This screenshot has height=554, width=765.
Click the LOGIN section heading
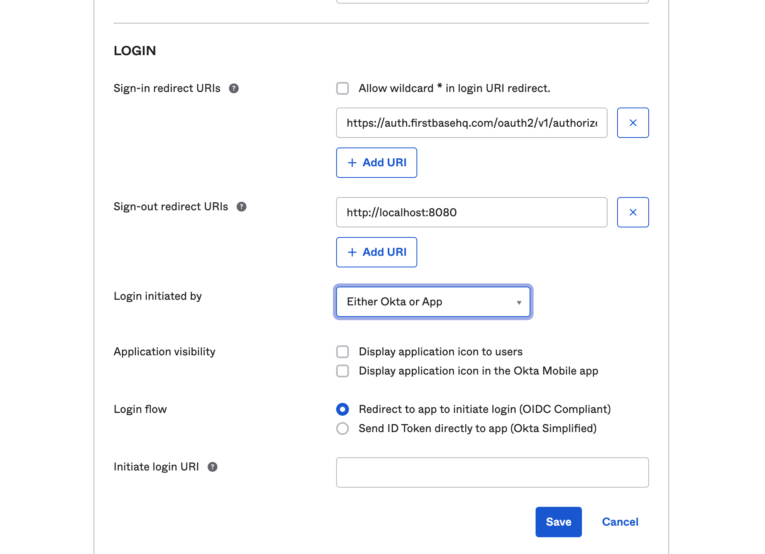(x=135, y=51)
